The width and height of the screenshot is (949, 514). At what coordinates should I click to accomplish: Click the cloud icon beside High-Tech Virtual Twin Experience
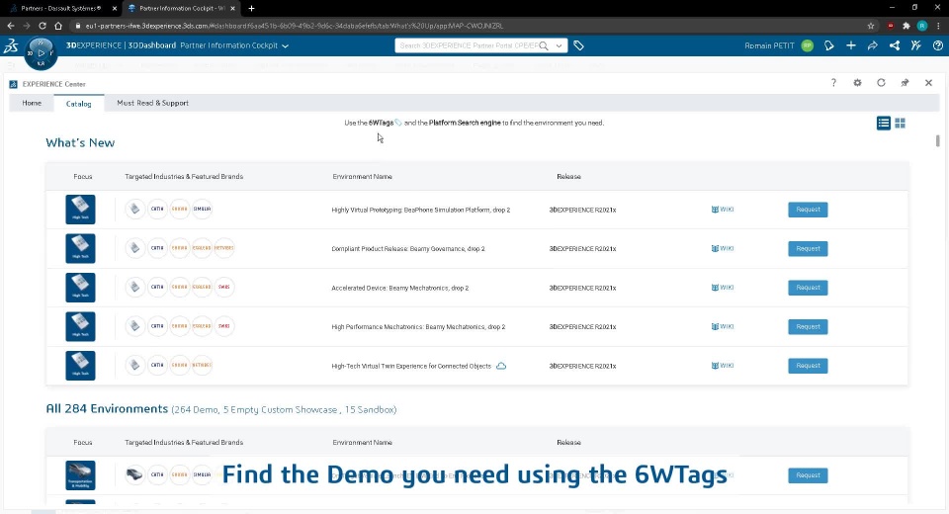pyautogui.click(x=501, y=366)
